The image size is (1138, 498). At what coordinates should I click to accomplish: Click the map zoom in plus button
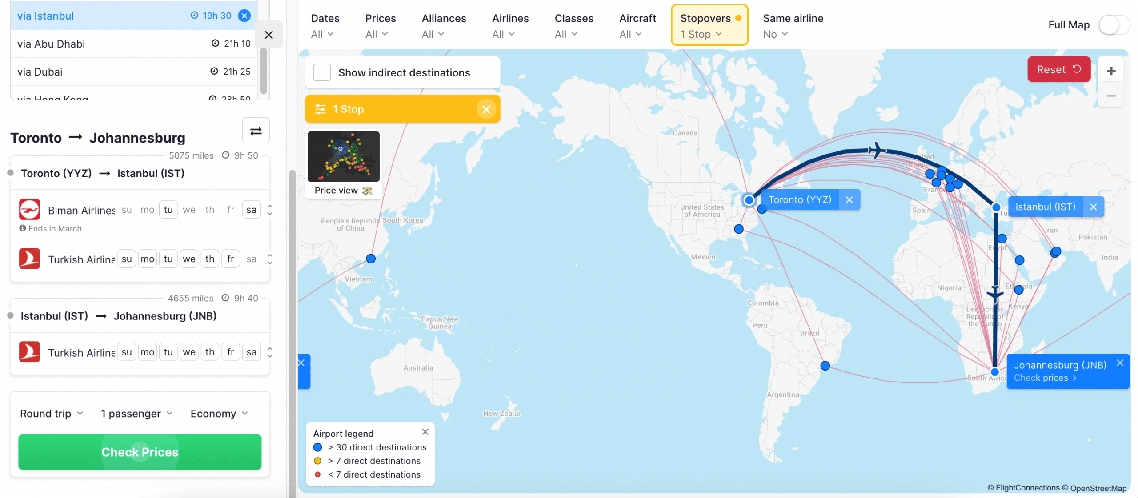pyautogui.click(x=1111, y=71)
